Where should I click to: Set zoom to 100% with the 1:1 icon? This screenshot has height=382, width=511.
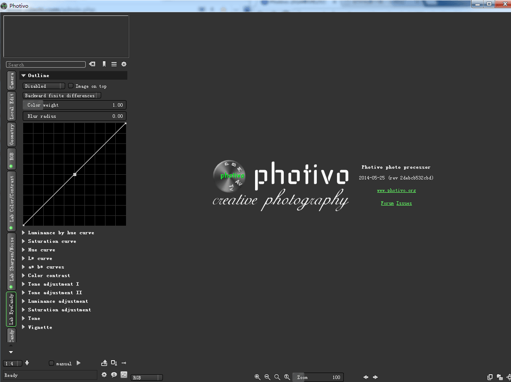tap(287, 377)
